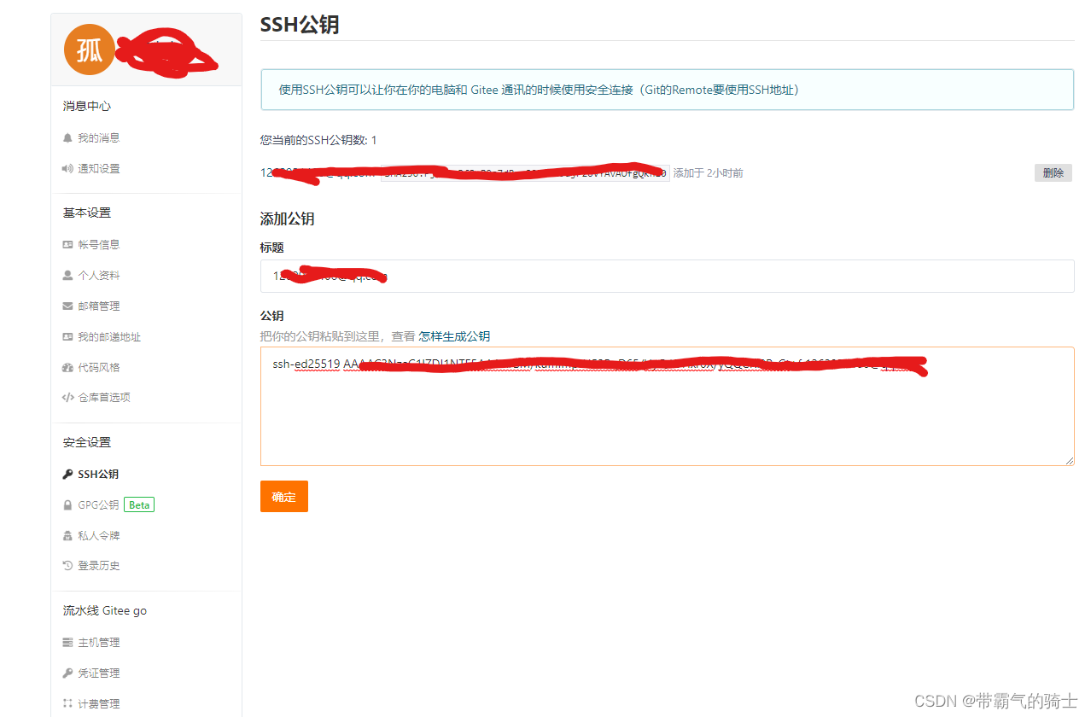Open 凭证管理 page
Image resolution: width=1091 pixels, height=717 pixels.
click(98, 673)
